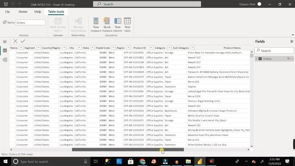This screenshot has width=295, height=166.
Task: Open File Explorer from taskbar
Action: coord(188,161)
